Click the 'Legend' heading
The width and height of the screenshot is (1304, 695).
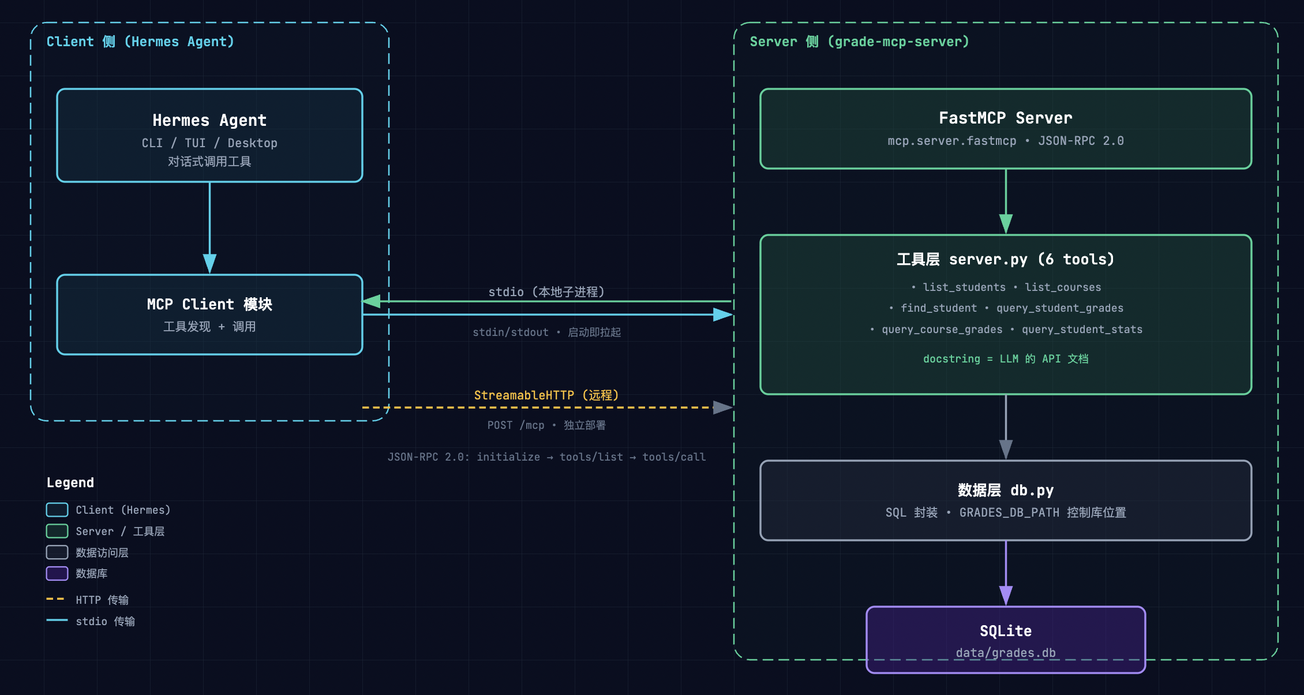pyautogui.click(x=70, y=483)
